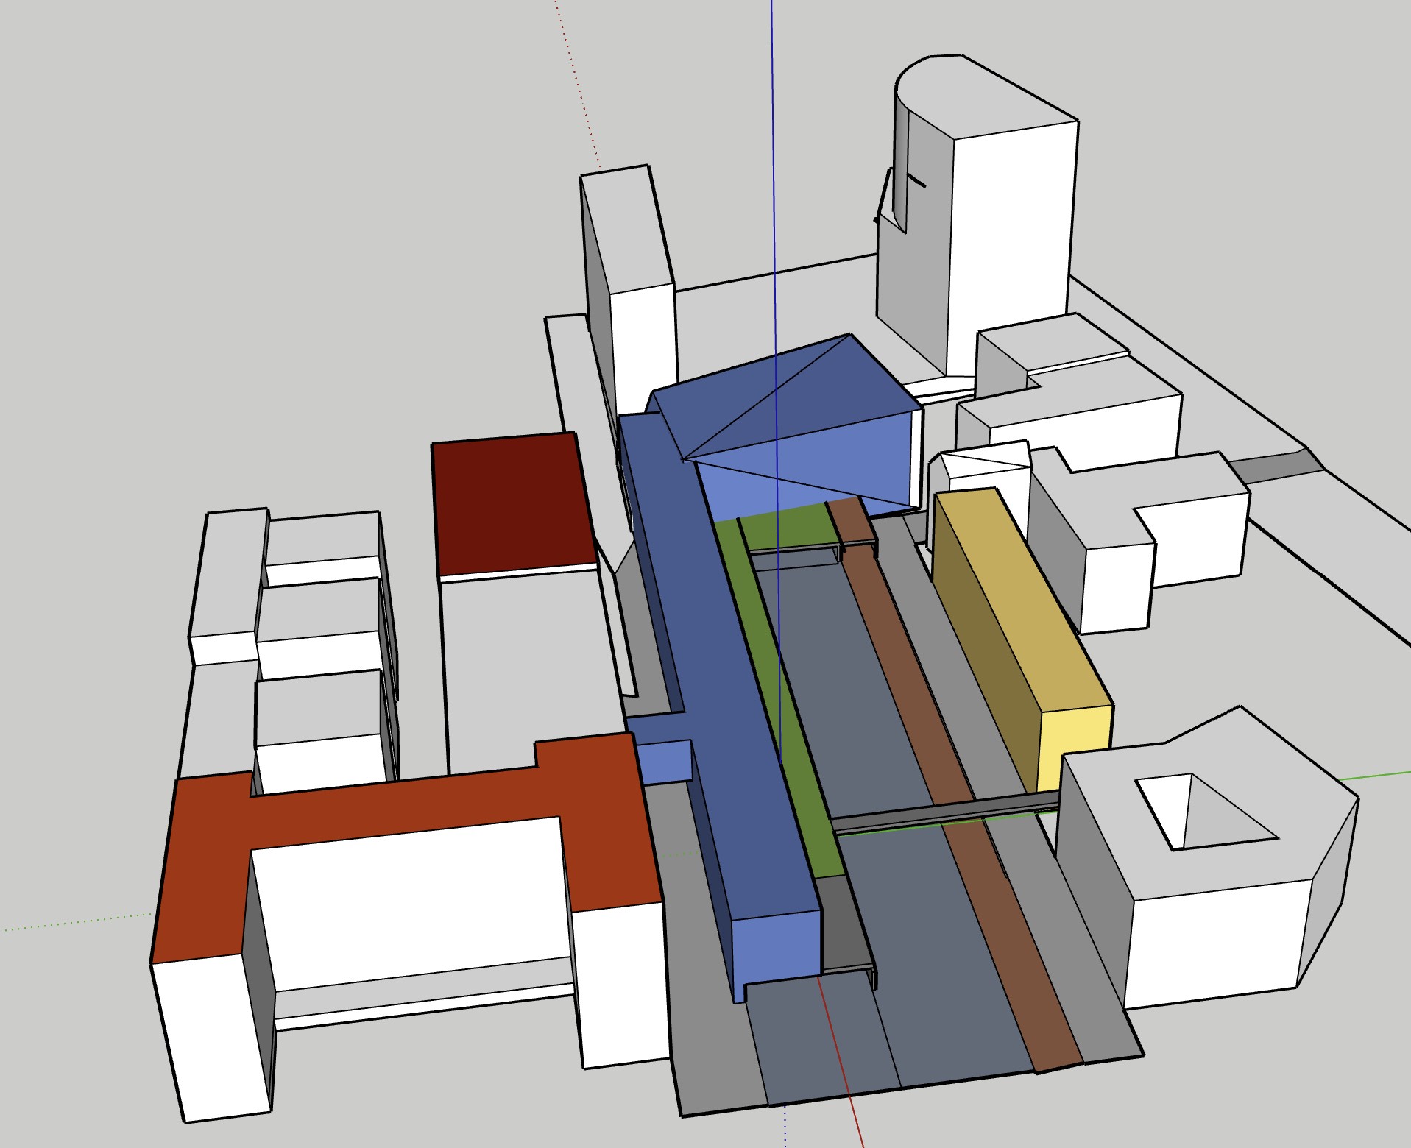Click the white courtyard inside orange roof
Viewport: 1411px width, 1148px height.
(409, 905)
